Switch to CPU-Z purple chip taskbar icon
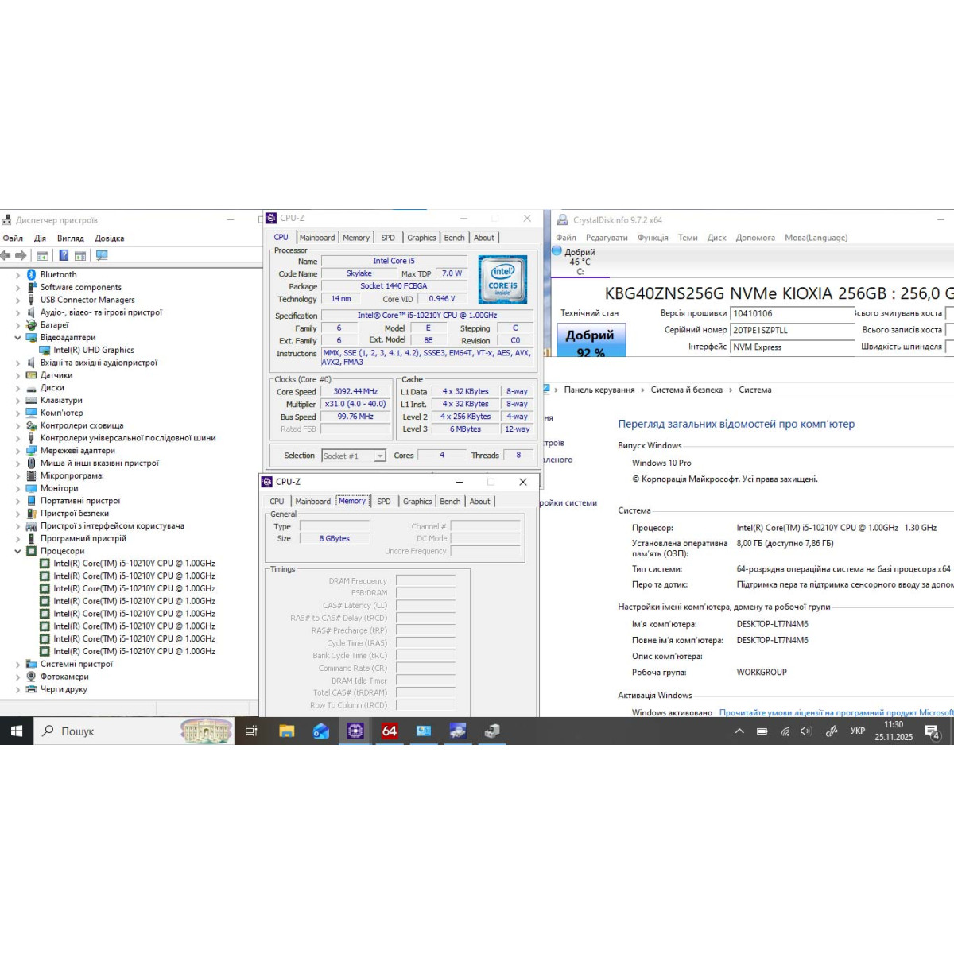 click(355, 731)
